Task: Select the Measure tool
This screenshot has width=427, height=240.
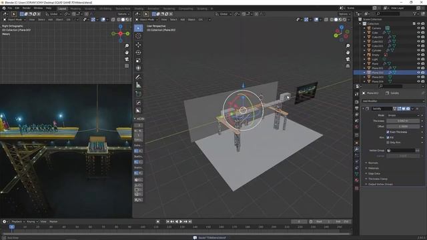Action: [138, 85]
